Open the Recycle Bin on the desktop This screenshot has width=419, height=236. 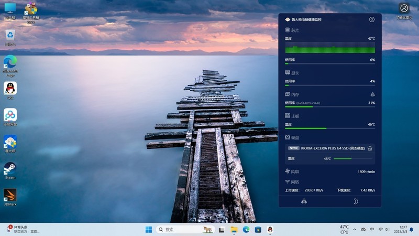(10, 35)
